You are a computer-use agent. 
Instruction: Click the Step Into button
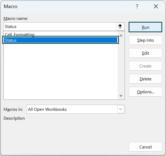tap(145, 40)
